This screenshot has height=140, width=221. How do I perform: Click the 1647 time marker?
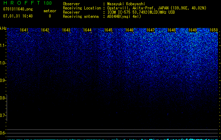(x=150, y=30)
